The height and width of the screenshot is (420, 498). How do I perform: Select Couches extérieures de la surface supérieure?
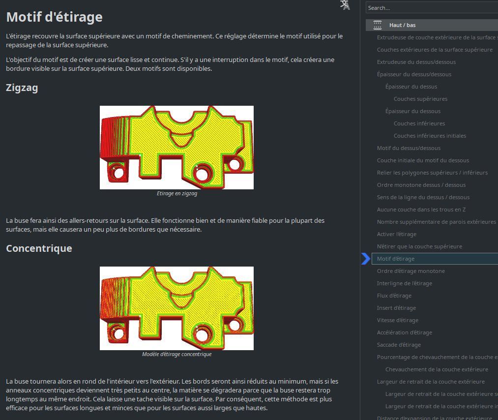(435, 50)
